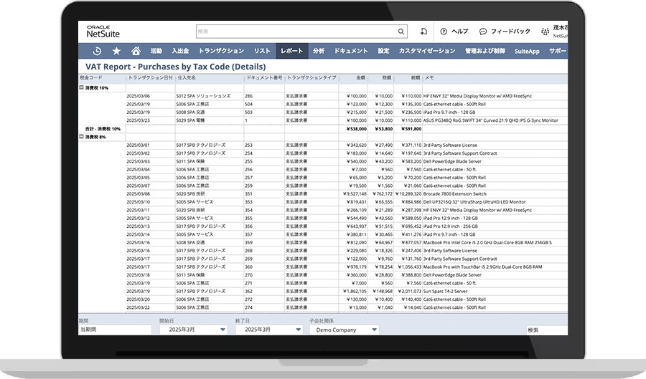
Task: Open the Recent Records clock icon
Action: tap(97, 51)
